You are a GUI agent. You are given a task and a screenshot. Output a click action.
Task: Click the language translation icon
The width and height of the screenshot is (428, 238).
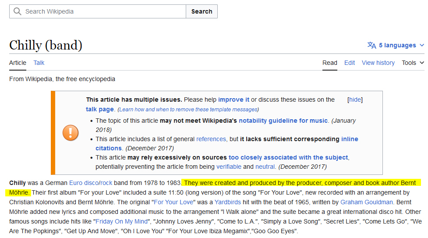(x=371, y=45)
